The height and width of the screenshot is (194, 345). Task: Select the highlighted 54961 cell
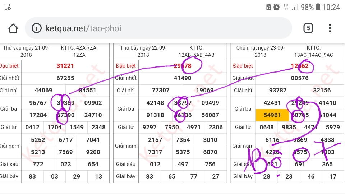(x=272, y=115)
